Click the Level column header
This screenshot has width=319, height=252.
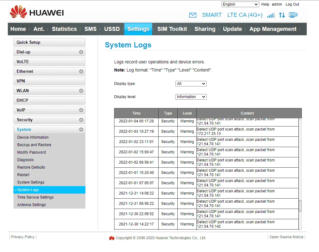187,113
